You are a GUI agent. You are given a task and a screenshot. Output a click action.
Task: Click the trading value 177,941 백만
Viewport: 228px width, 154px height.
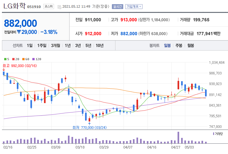click(209, 34)
